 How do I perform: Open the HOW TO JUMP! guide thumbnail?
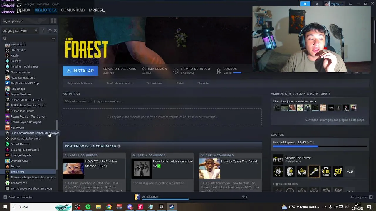pos(73,169)
